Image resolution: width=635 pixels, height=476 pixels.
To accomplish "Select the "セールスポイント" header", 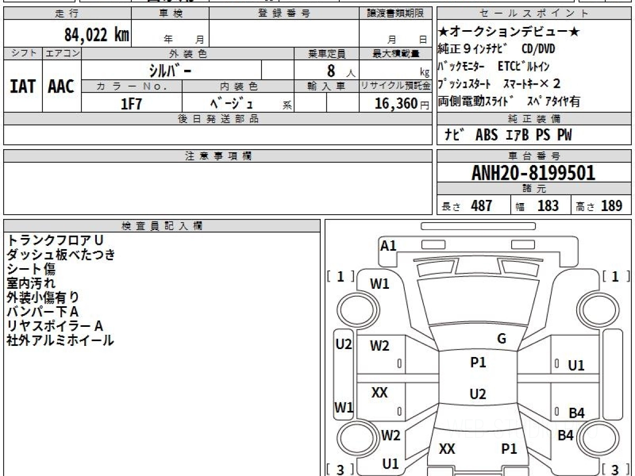I will point(534,14).
